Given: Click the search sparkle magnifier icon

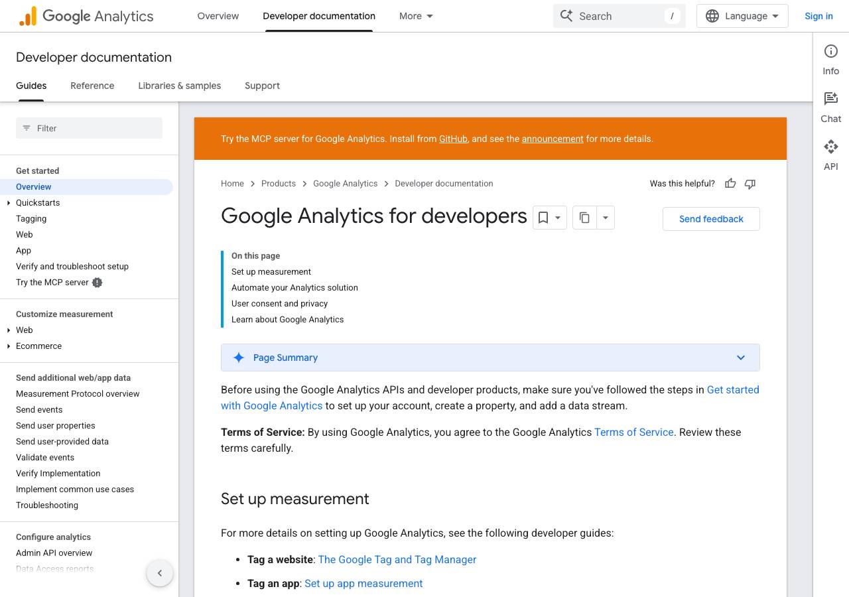Looking at the screenshot, I should tap(566, 16).
